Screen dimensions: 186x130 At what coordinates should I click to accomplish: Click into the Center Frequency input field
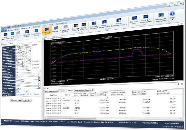coord(20,49)
